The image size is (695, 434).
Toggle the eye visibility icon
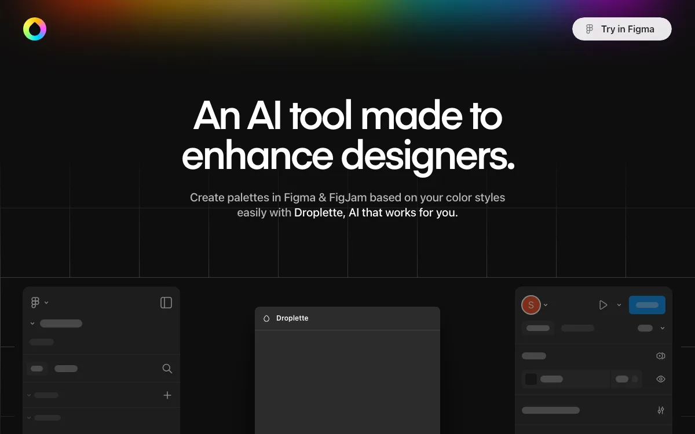[661, 379]
